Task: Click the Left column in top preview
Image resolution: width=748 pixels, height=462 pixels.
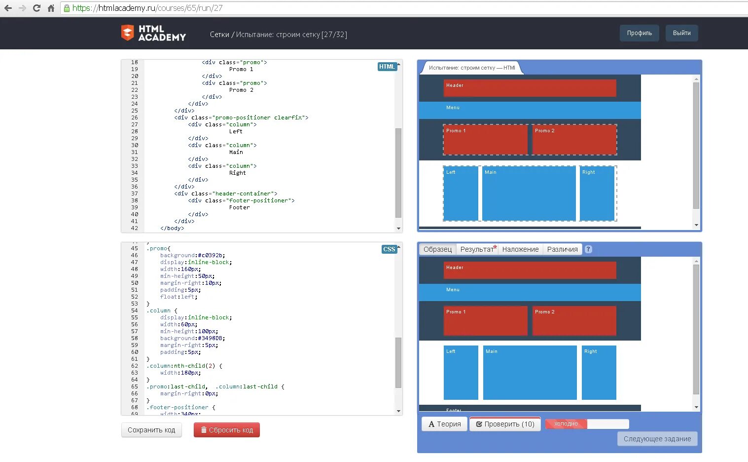Action: (461, 193)
